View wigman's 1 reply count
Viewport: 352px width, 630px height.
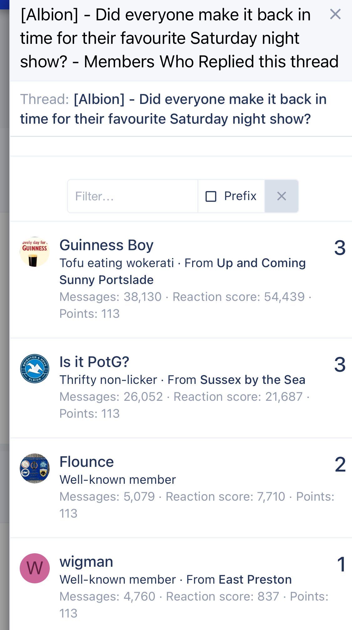[341, 565]
